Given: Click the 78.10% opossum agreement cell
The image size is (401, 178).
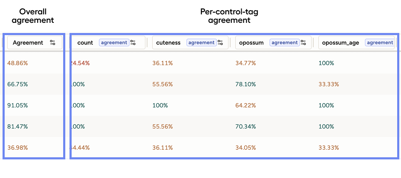Looking at the screenshot, I should click(246, 84).
